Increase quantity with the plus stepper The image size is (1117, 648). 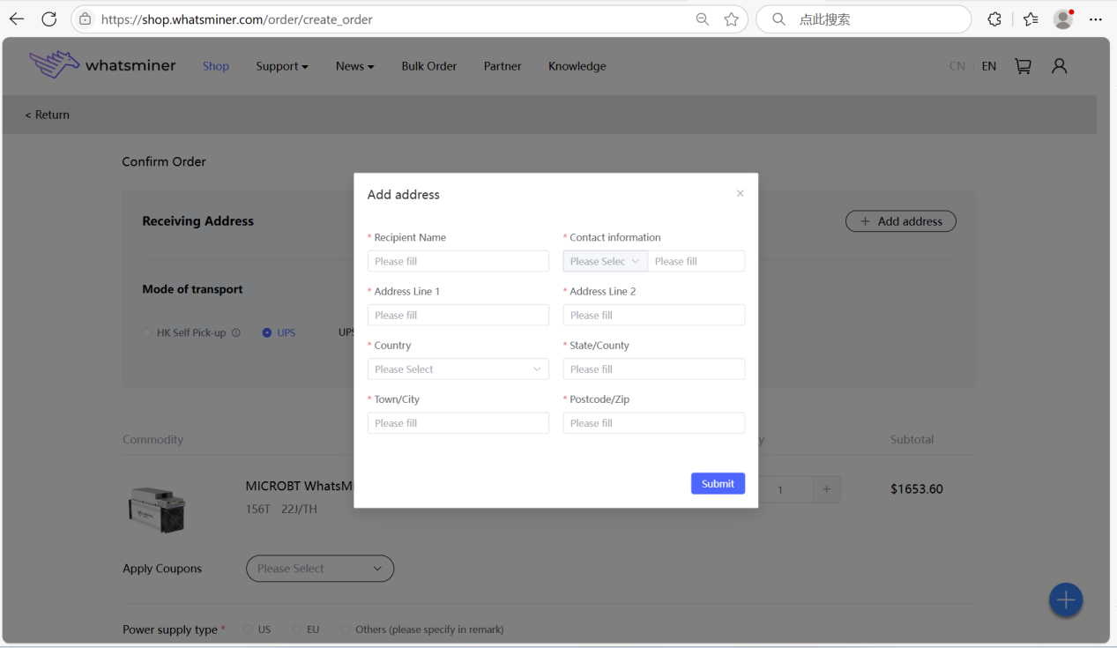(826, 489)
